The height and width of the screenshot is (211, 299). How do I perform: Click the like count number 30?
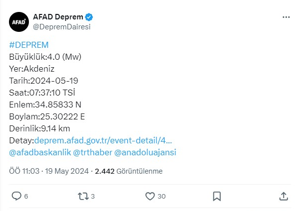point(161,197)
